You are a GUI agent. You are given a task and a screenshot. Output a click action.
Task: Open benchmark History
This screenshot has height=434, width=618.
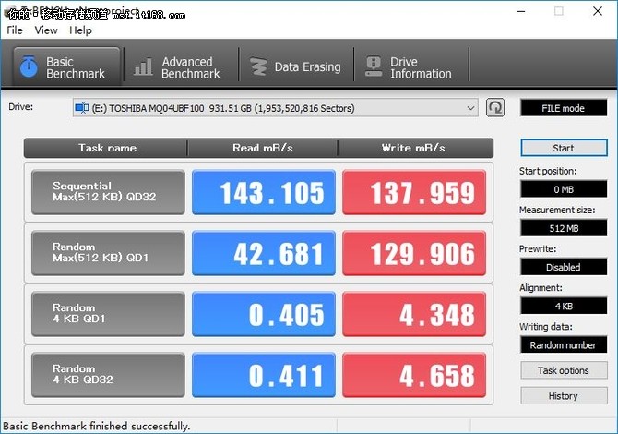pos(564,396)
